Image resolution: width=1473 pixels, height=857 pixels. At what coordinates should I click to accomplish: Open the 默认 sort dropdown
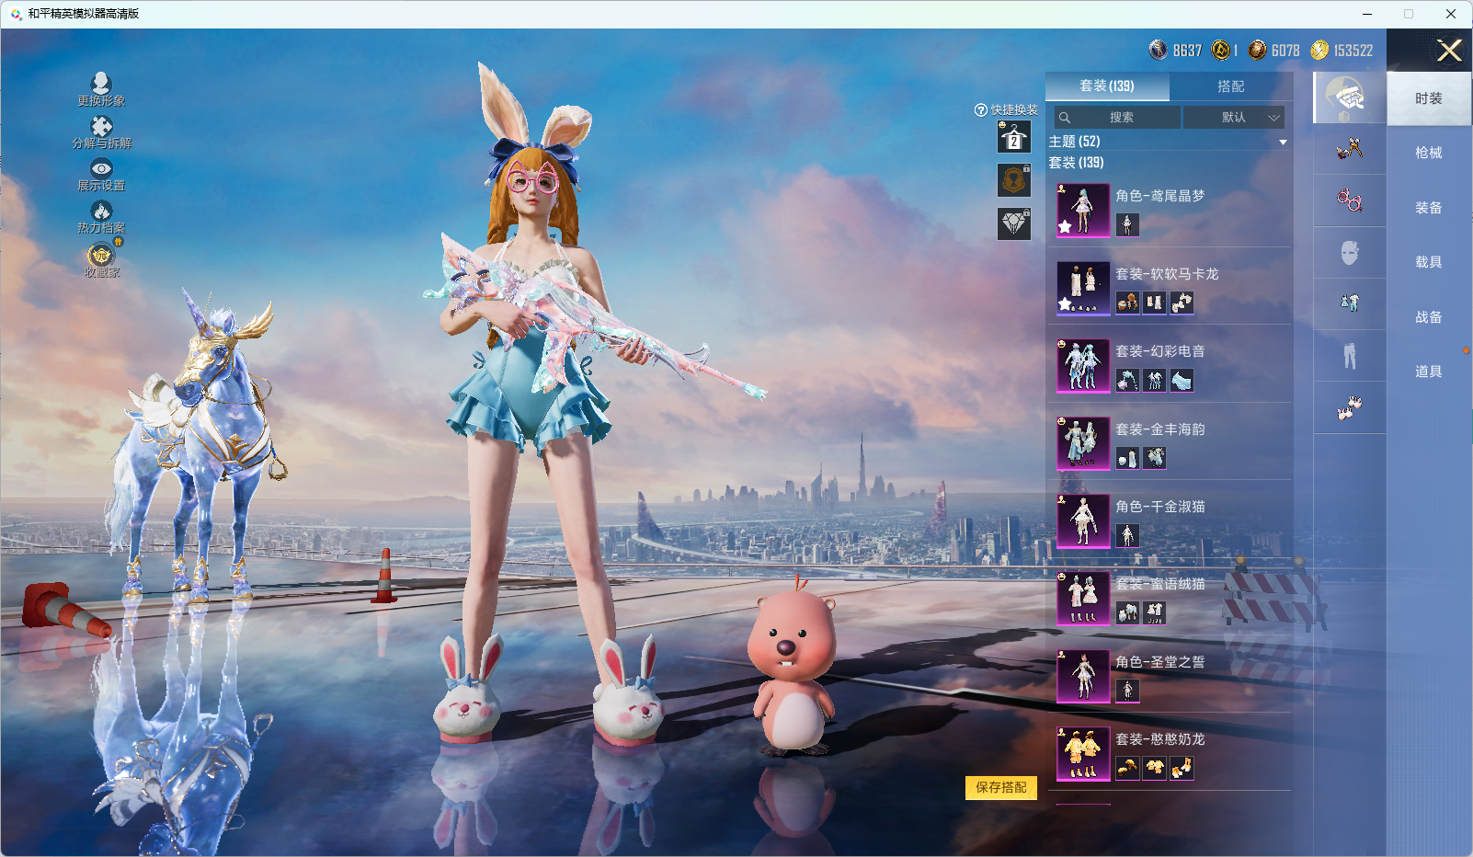(1233, 118)
